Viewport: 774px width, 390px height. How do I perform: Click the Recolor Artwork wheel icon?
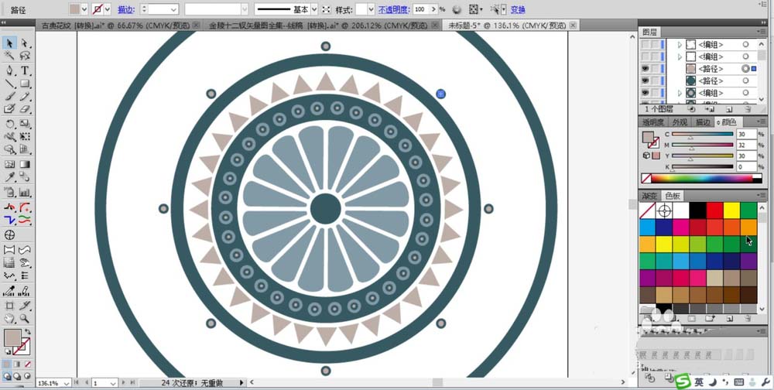click(457, 9)
